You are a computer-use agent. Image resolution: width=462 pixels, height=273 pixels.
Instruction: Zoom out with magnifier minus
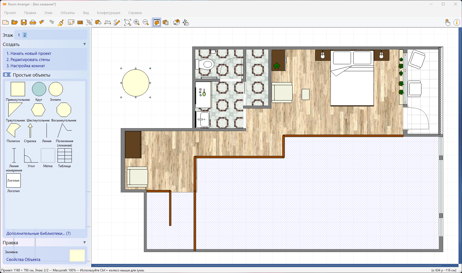146,23
